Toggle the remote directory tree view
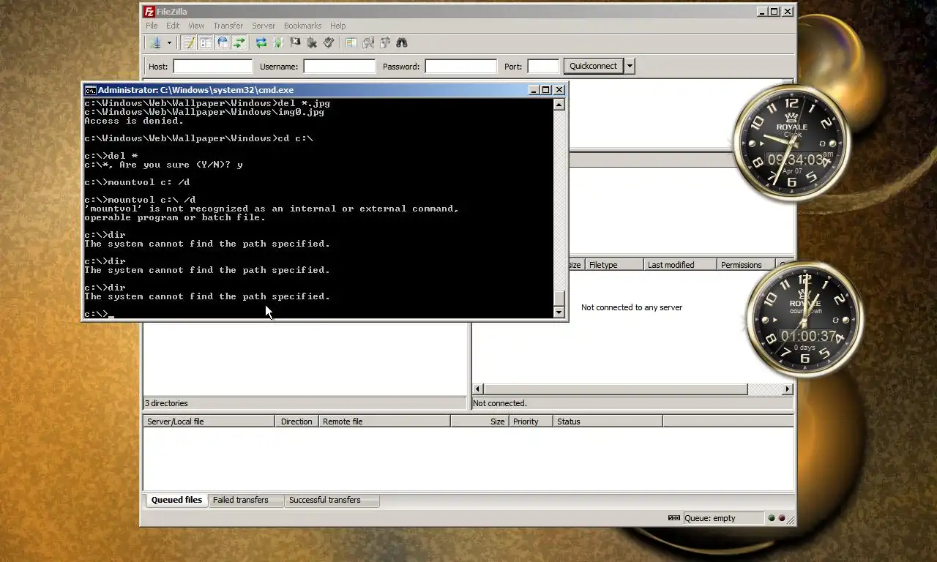 click(x=223, y=43)
